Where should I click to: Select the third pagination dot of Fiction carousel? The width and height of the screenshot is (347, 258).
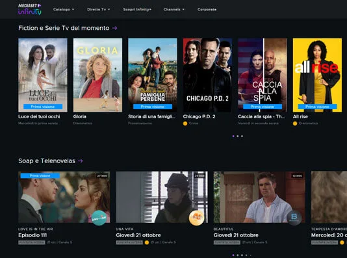[x=242, y=136]
